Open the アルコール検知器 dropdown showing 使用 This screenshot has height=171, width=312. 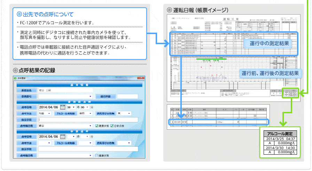[x=90, y=113]
